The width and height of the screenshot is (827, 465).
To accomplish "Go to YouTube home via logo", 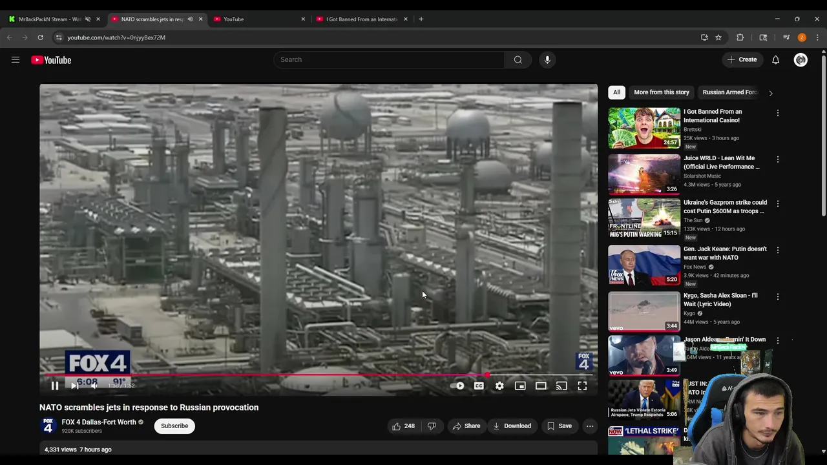I will (x=51, y=60).
